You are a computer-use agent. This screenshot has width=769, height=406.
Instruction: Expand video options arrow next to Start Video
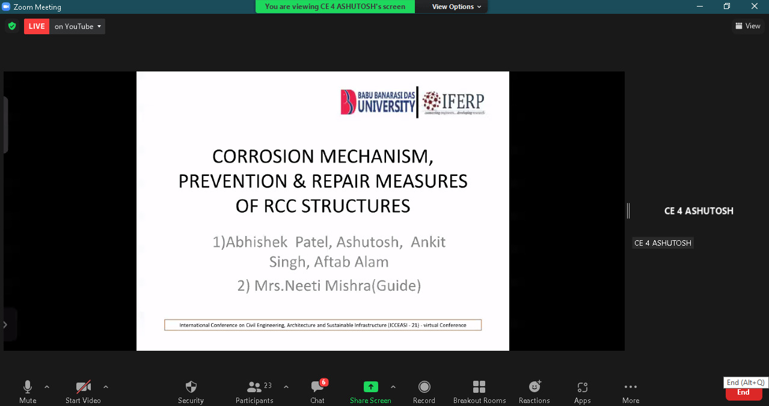106,387
